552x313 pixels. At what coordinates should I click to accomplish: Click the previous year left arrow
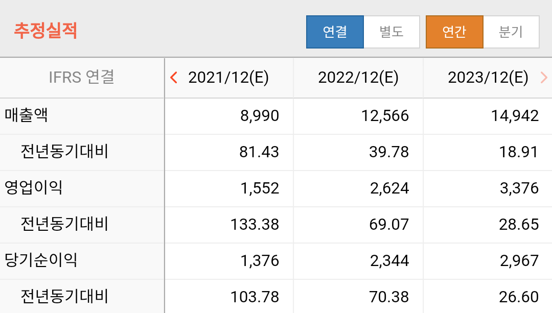pyautogui.click(x=174, y=78)
